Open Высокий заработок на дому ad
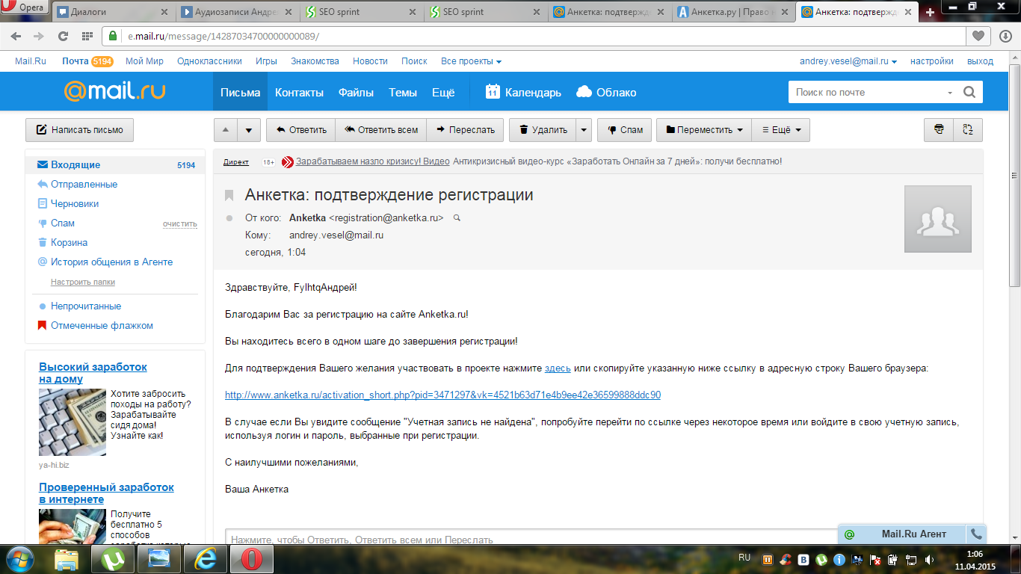This screenshot has height=574, width=1021. pos(93,373)
